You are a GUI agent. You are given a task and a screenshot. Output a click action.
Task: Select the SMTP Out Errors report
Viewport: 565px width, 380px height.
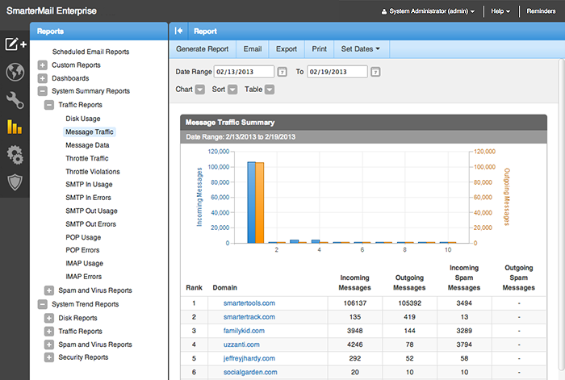90,224
